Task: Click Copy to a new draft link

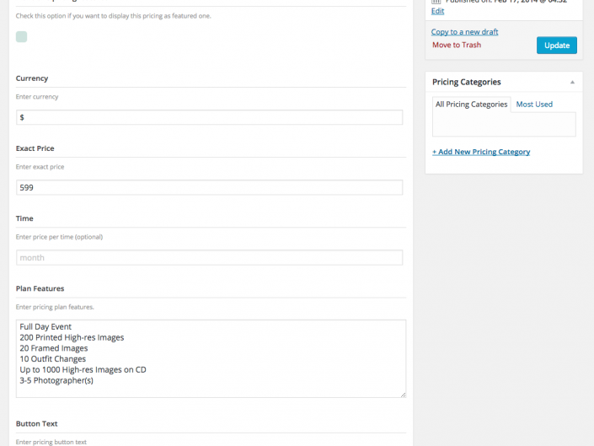Action: coord(464,32)
